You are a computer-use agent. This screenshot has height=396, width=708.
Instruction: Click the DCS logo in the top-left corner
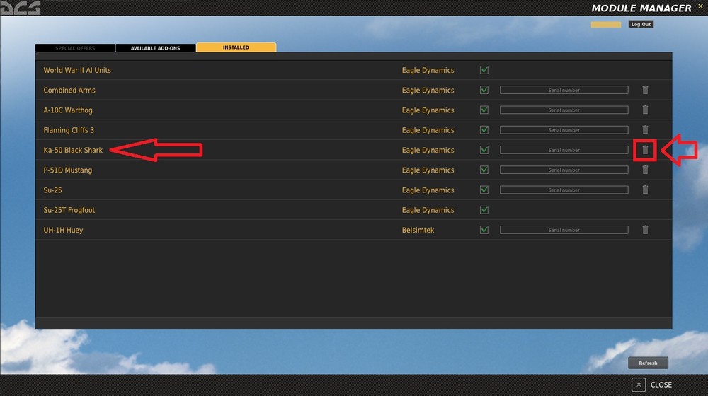point(21,8)
